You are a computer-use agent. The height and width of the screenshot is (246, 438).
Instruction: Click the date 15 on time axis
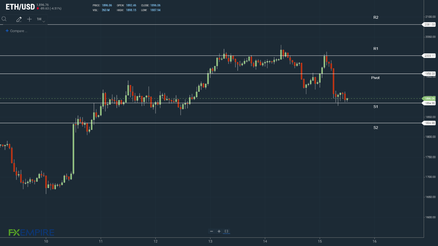point(320,241)
